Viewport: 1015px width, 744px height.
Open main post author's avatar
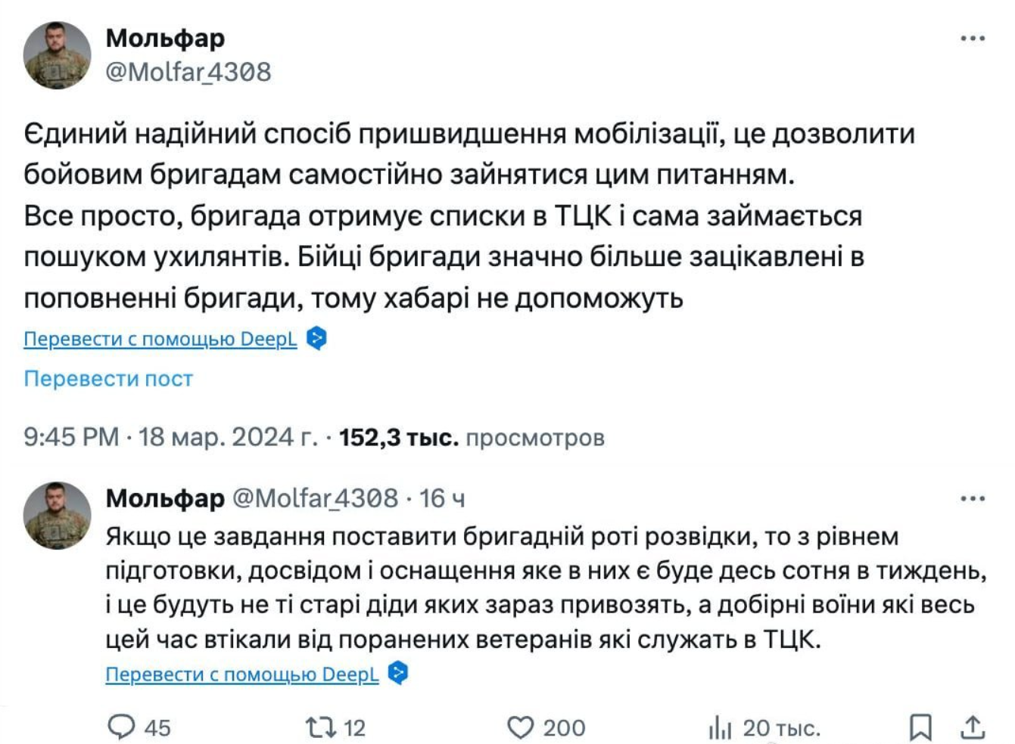[58, 55]
